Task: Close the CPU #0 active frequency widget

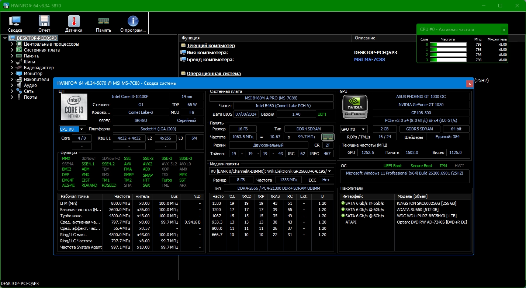Action: (x=504, y=29)
